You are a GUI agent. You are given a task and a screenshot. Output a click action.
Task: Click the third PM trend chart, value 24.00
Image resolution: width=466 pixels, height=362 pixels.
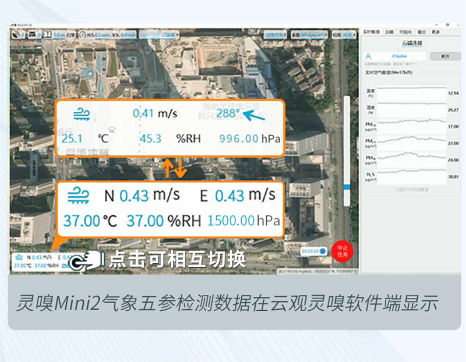click(412, 160)
